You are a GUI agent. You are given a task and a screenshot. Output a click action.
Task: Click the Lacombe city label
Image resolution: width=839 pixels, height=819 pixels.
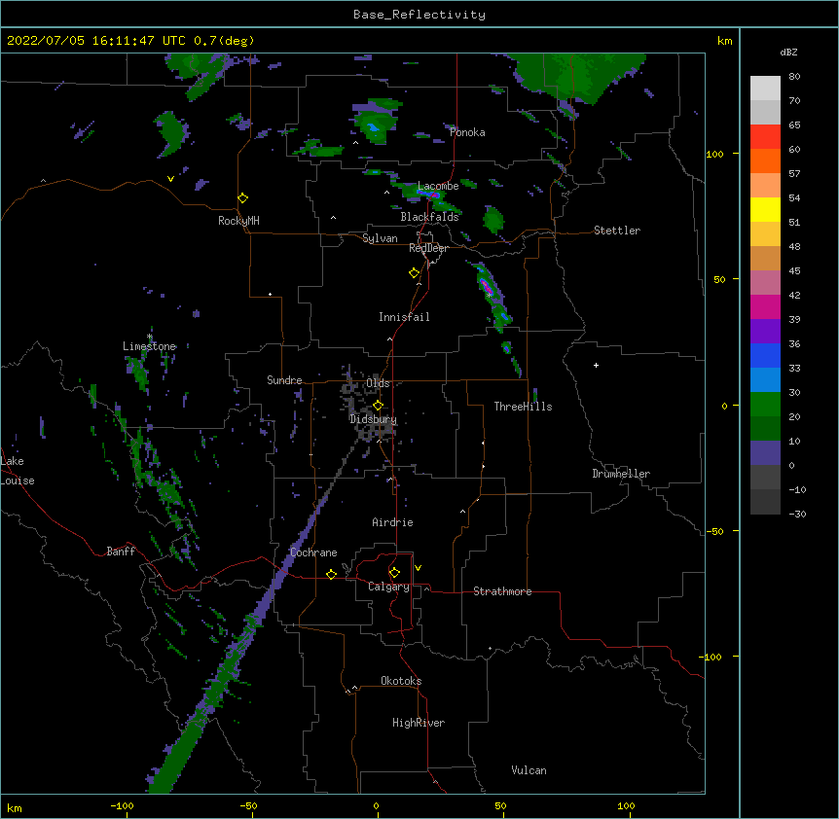(x=438, y=186)
